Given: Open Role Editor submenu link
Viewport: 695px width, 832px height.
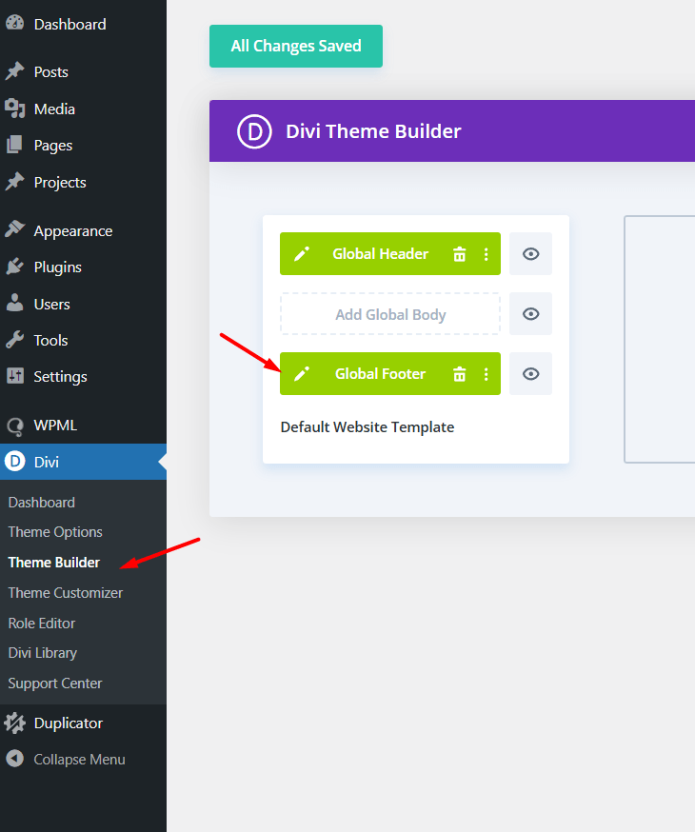Looking at the screenshot, I should (x=41, y=623).
